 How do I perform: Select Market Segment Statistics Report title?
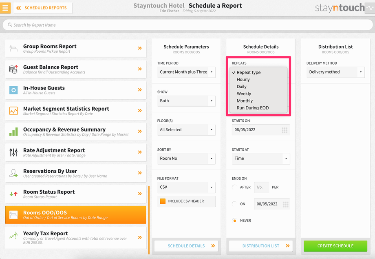[66, 109]
